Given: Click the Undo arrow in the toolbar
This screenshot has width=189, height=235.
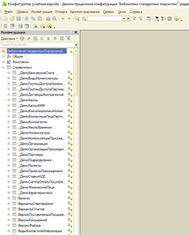Looking at the screenshot, I should [x=63, y=19].
